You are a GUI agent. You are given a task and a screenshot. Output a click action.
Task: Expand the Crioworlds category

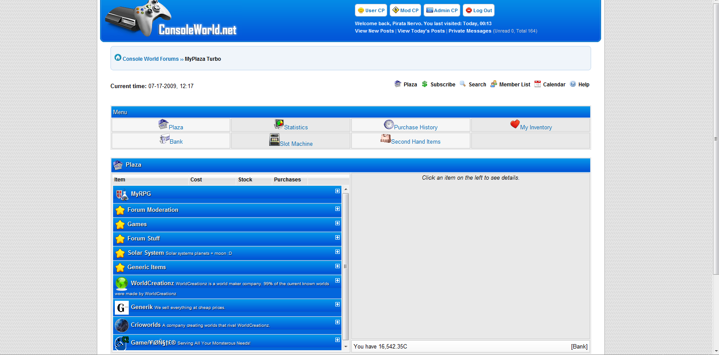click(x=338, y=322)
